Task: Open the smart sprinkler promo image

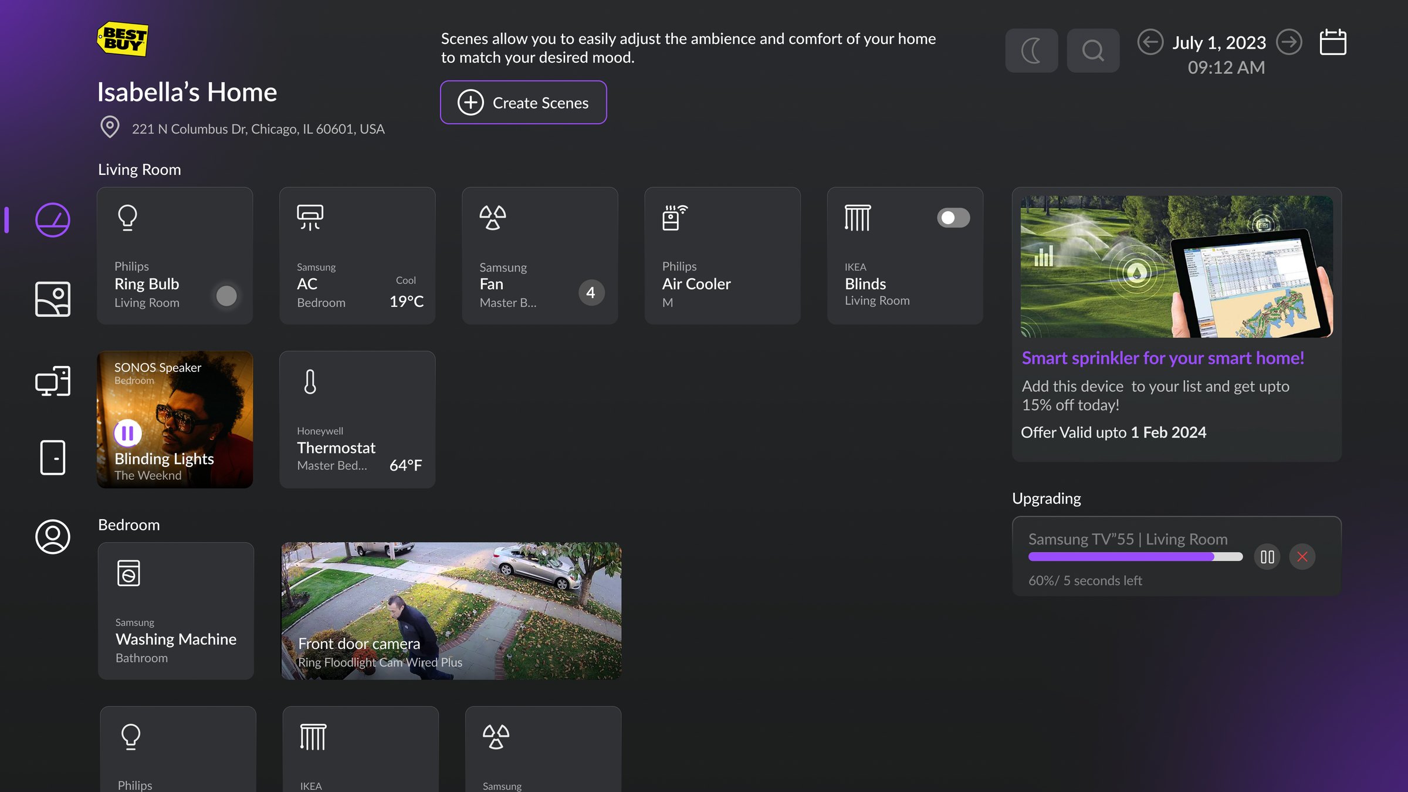Action: point(1177,266)
